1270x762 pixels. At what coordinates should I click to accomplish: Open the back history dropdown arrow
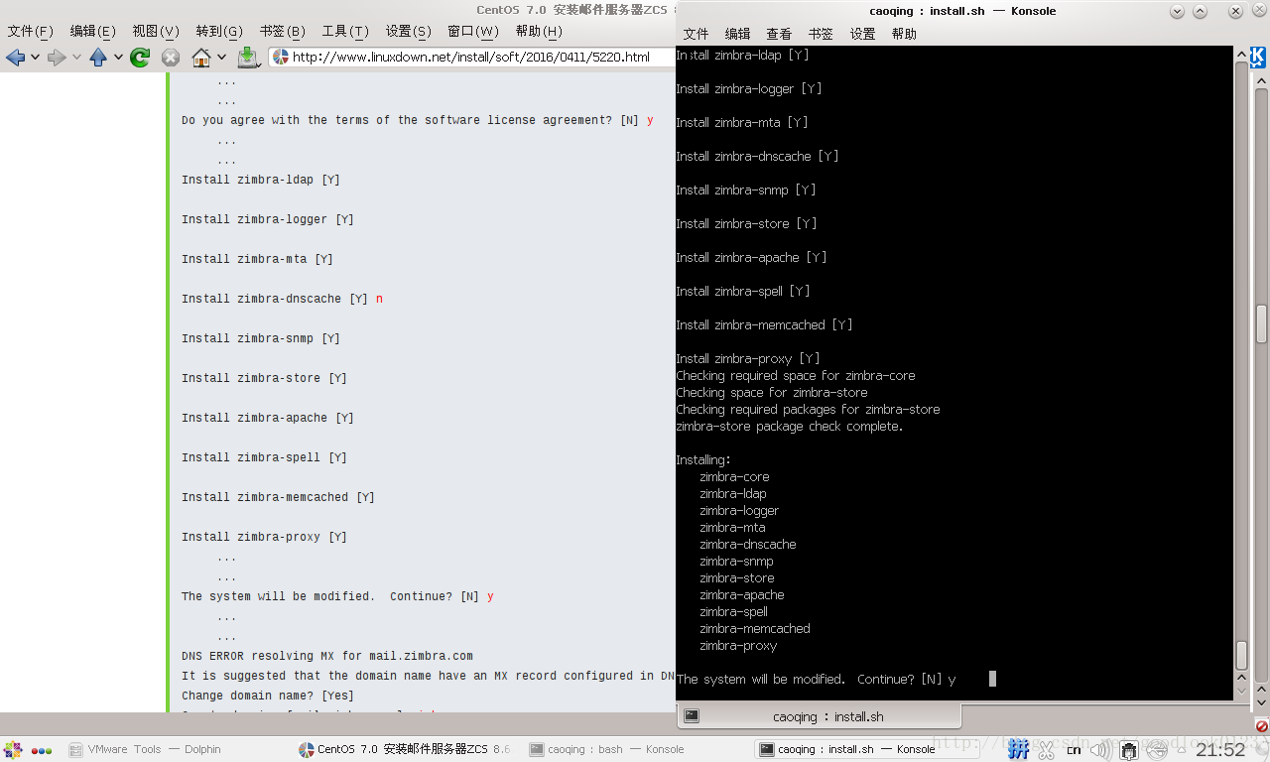pyautogui.click(x=35, y=58)
